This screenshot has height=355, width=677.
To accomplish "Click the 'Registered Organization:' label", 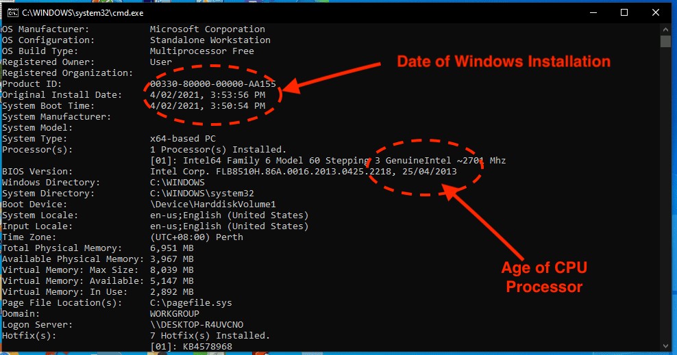I will click(x=67, y=73).
